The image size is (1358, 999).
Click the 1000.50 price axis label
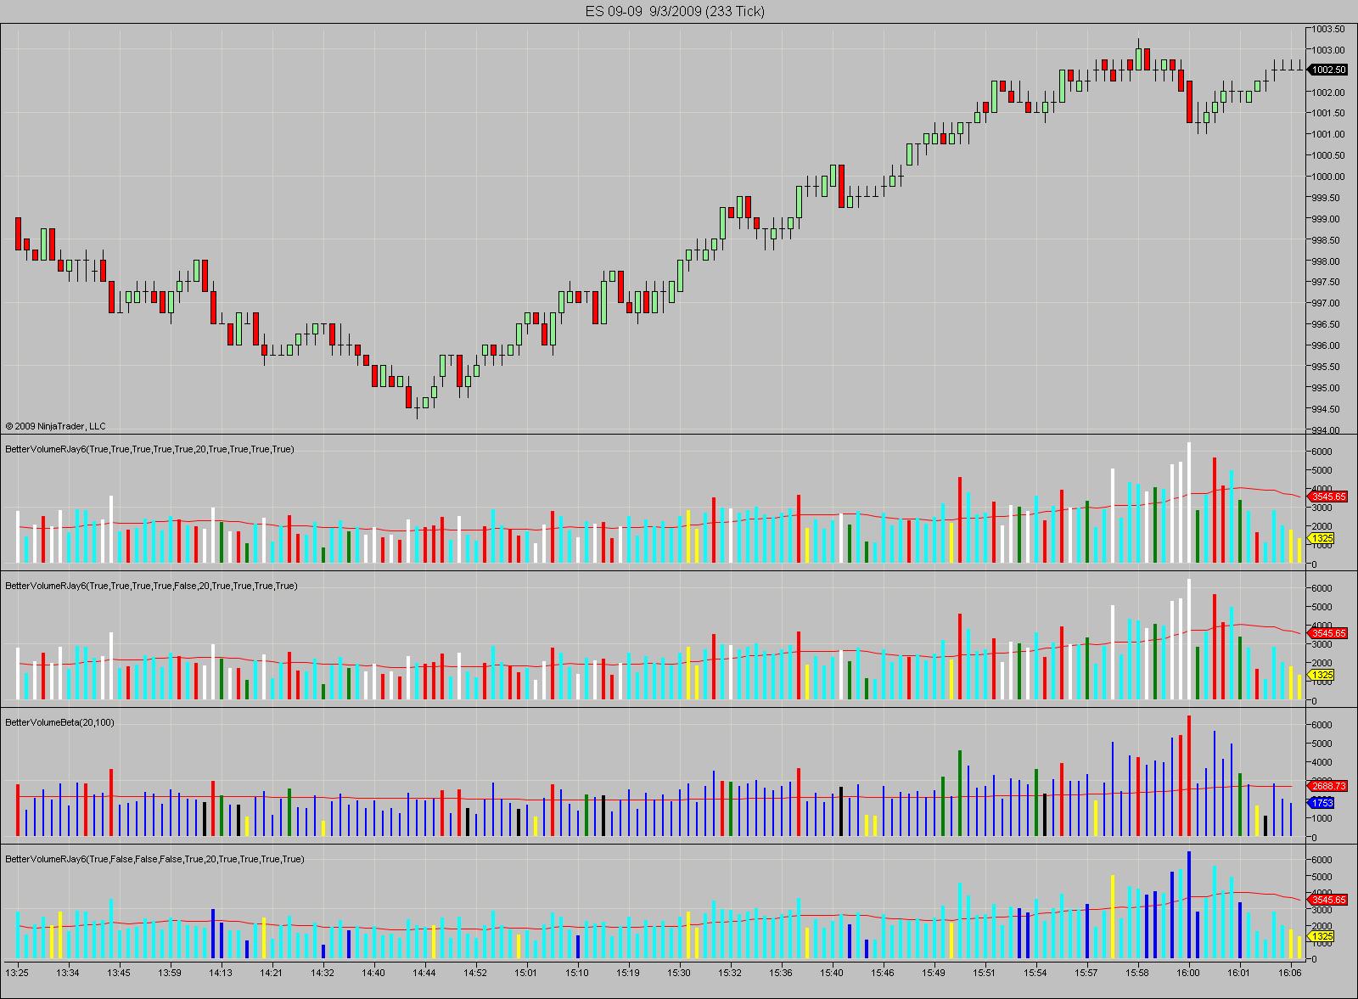(1328, 155)
